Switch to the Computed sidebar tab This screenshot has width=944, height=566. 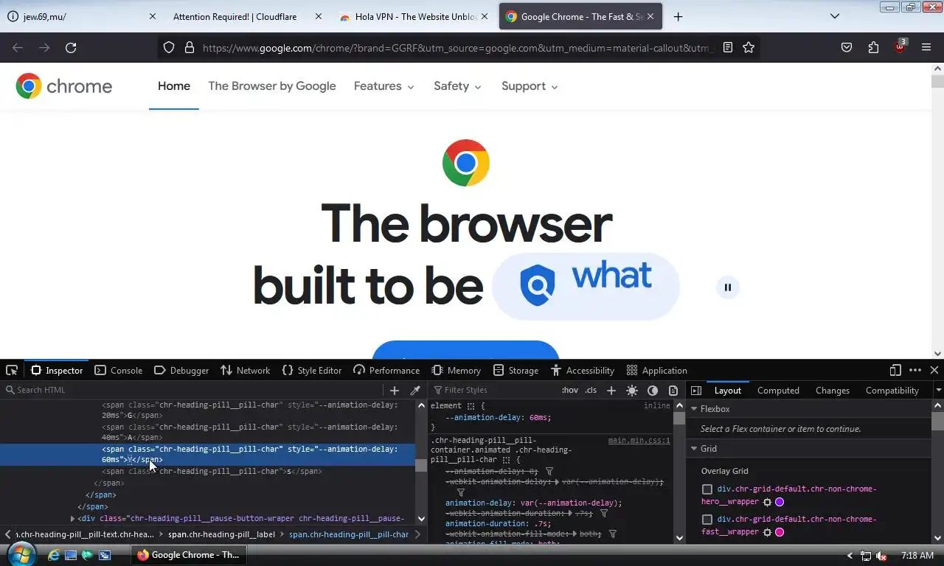pos(778,390)
